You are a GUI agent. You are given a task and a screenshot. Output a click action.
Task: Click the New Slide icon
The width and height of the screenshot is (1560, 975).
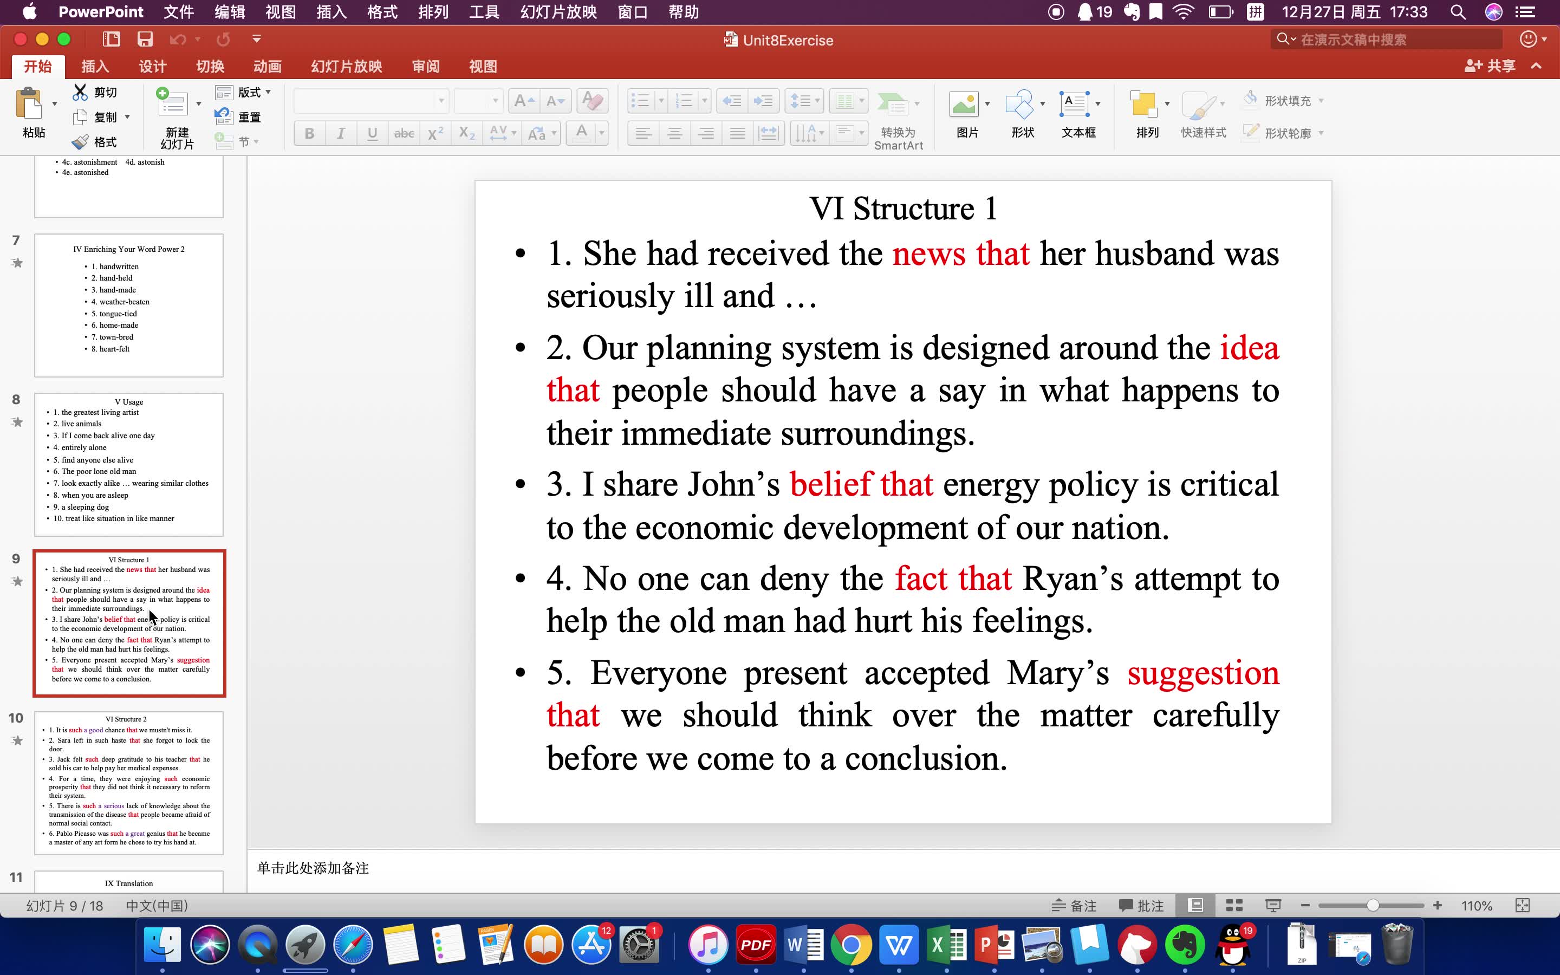(x=172, y=103)
